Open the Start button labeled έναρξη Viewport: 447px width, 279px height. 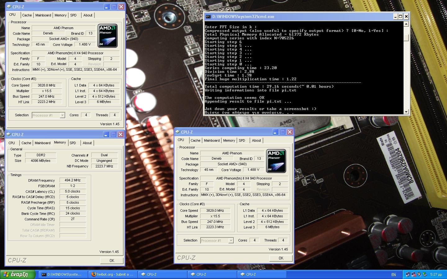[x=17, y=274]
